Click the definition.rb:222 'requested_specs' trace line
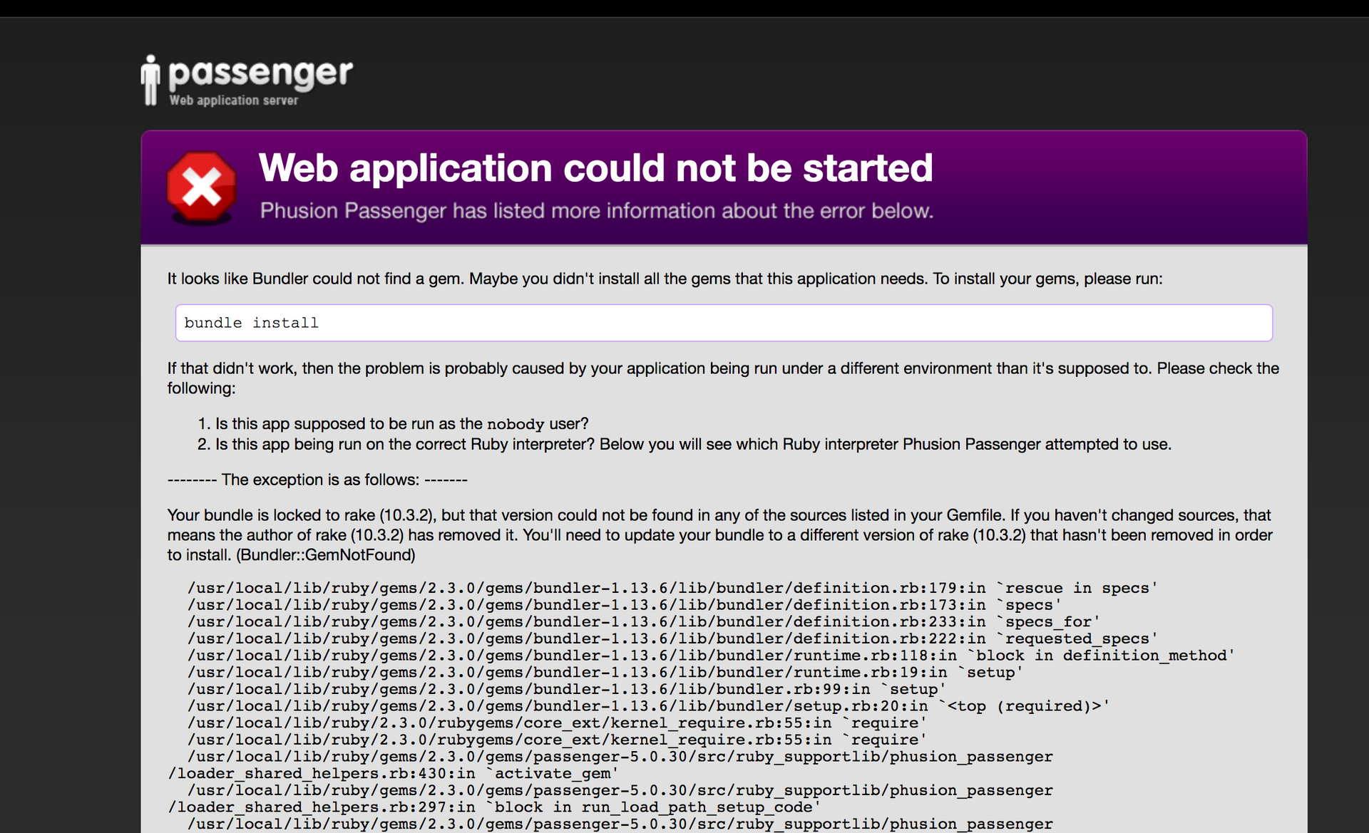1369x833 pixels. (x=672, y=638)
